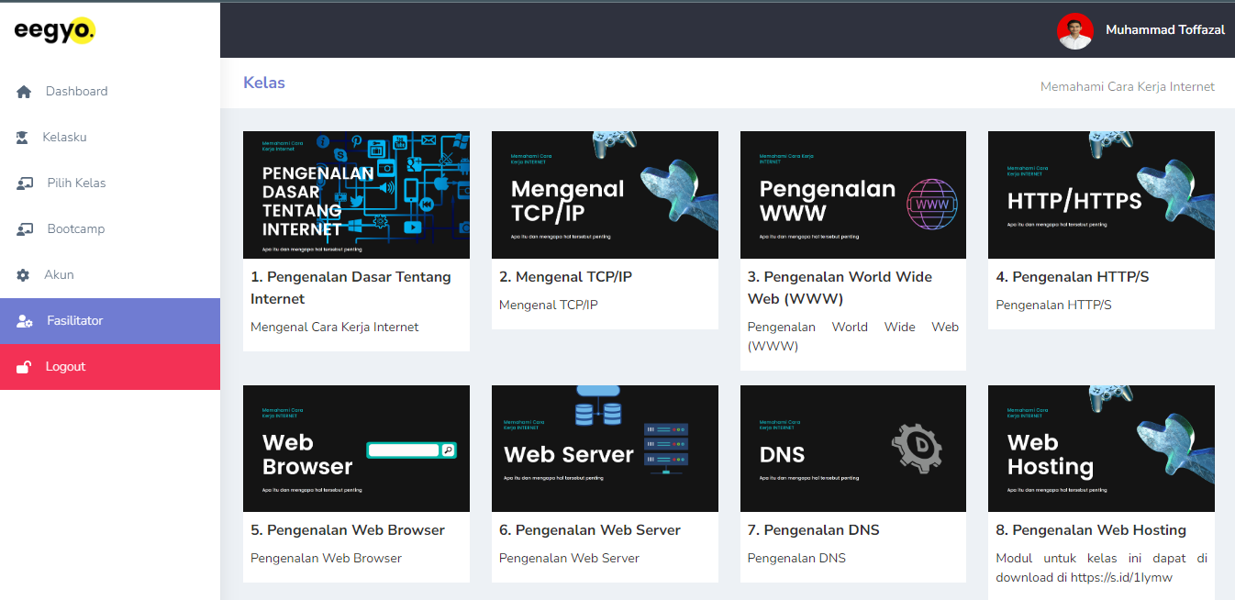Click the Pengenalan Dasar Tentang Internet thumbnail
This screenshot has width=1235, height=600.
pos(356,194)
